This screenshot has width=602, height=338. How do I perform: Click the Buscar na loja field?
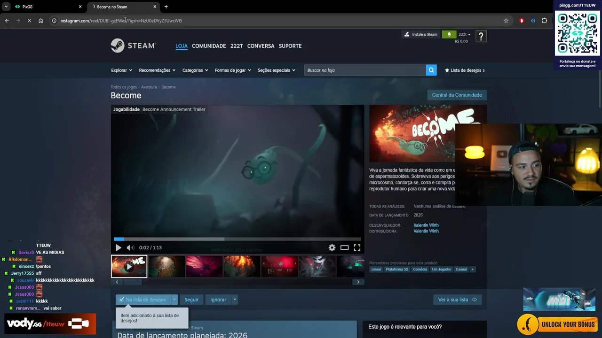(365, 70)
